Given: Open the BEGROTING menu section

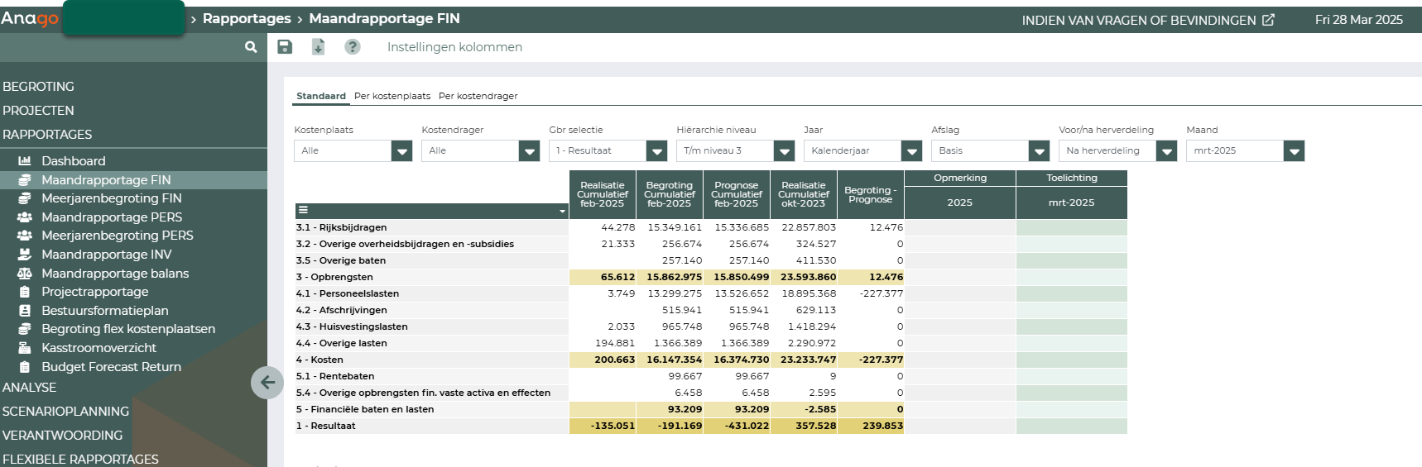Looking at the screenshot, I should (x=38, y=87).
